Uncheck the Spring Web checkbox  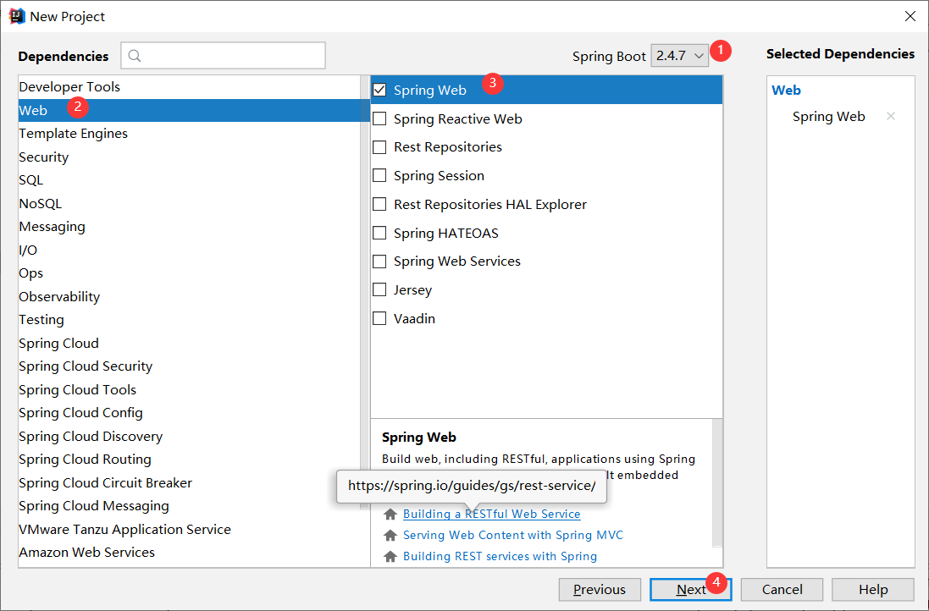click(380, 91)
